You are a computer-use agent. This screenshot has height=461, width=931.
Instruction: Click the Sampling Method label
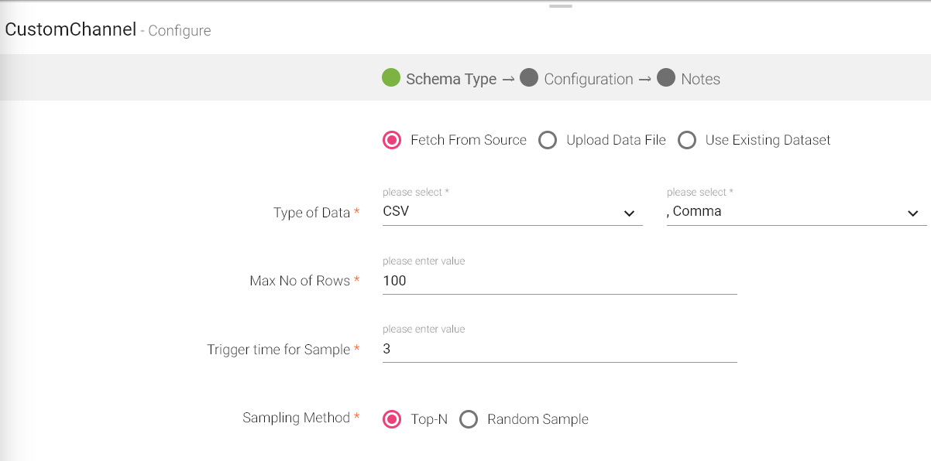coord(296,418)
